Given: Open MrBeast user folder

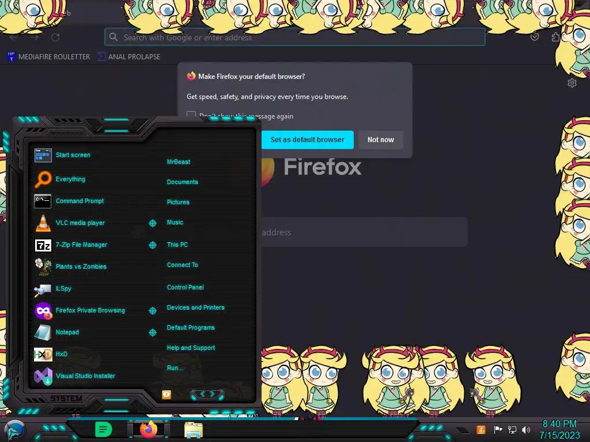Looking at the screenshot, I should tap(179, 162).
